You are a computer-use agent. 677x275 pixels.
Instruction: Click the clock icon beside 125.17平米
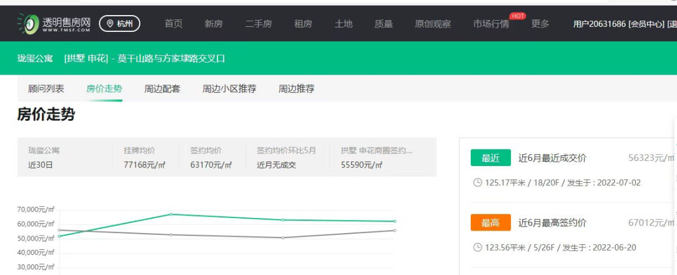(477, 183)
